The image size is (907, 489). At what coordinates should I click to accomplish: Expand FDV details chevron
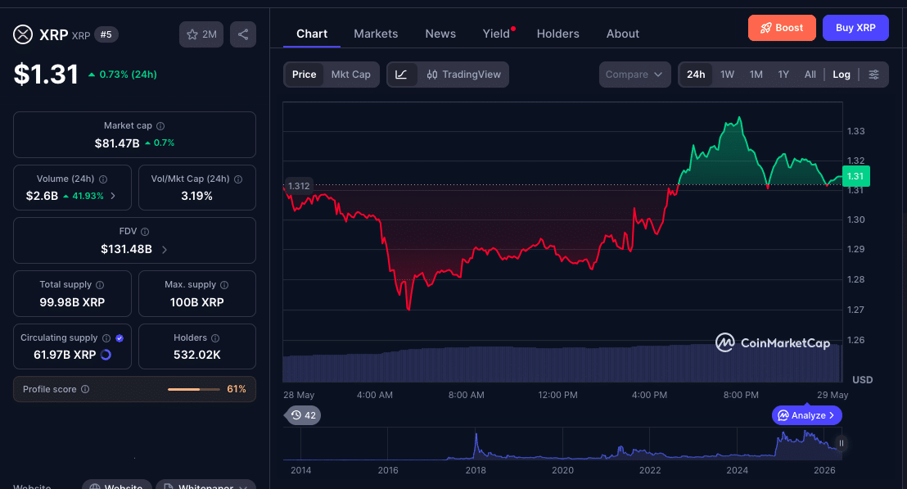tap(165, 250)
